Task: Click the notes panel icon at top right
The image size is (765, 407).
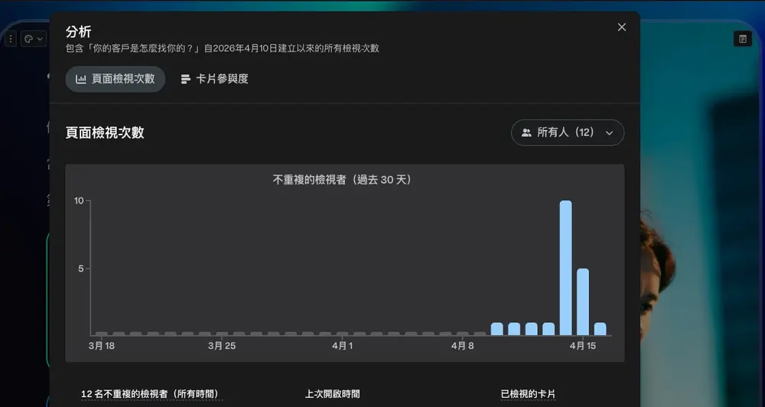Action: tap(743, 39)
